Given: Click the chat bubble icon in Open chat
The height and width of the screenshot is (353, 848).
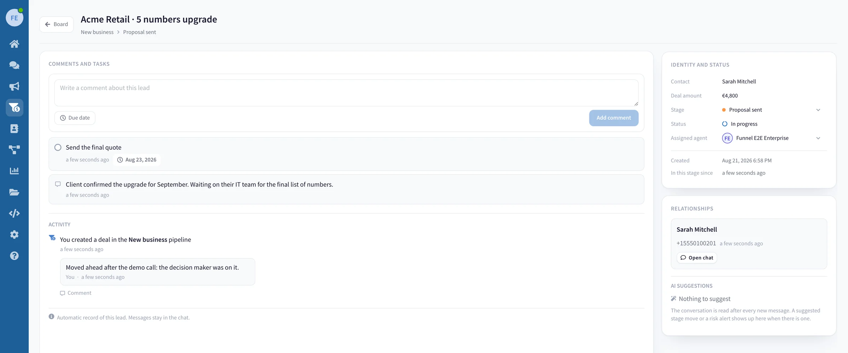Looking at the screenshot, I should (683, 258).
